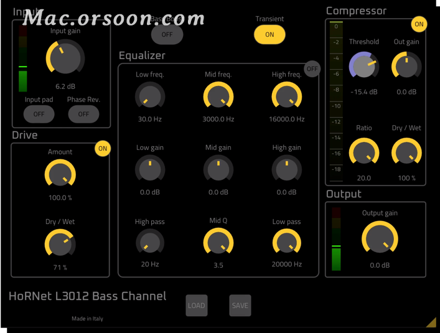Click the High pass knob

coord(150,242)
